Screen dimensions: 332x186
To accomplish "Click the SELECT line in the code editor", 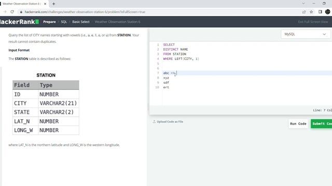I will coord(169,45).
